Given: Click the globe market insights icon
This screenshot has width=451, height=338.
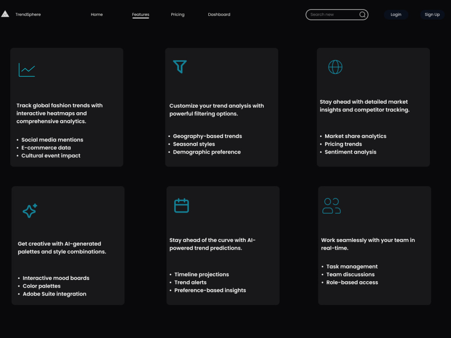Looking at the screenshot, I should 336,67.
